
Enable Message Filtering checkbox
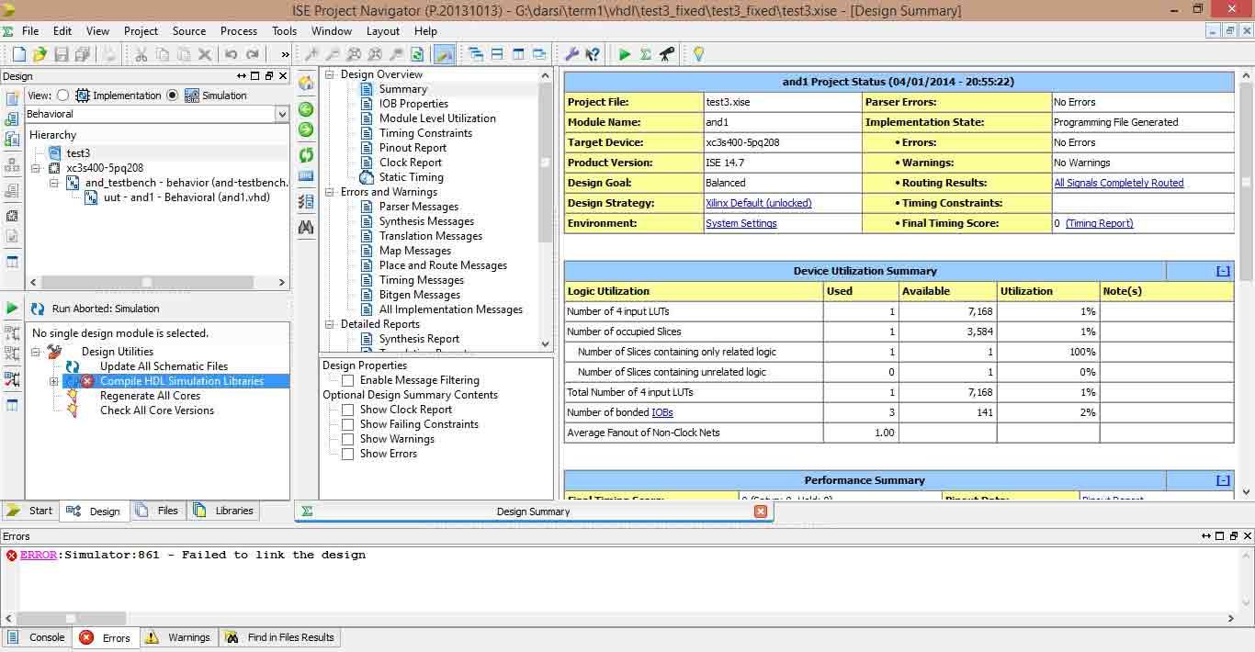347,380
